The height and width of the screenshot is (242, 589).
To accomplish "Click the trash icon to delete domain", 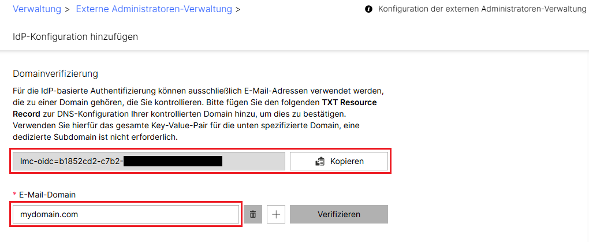I will pos(252,214).
